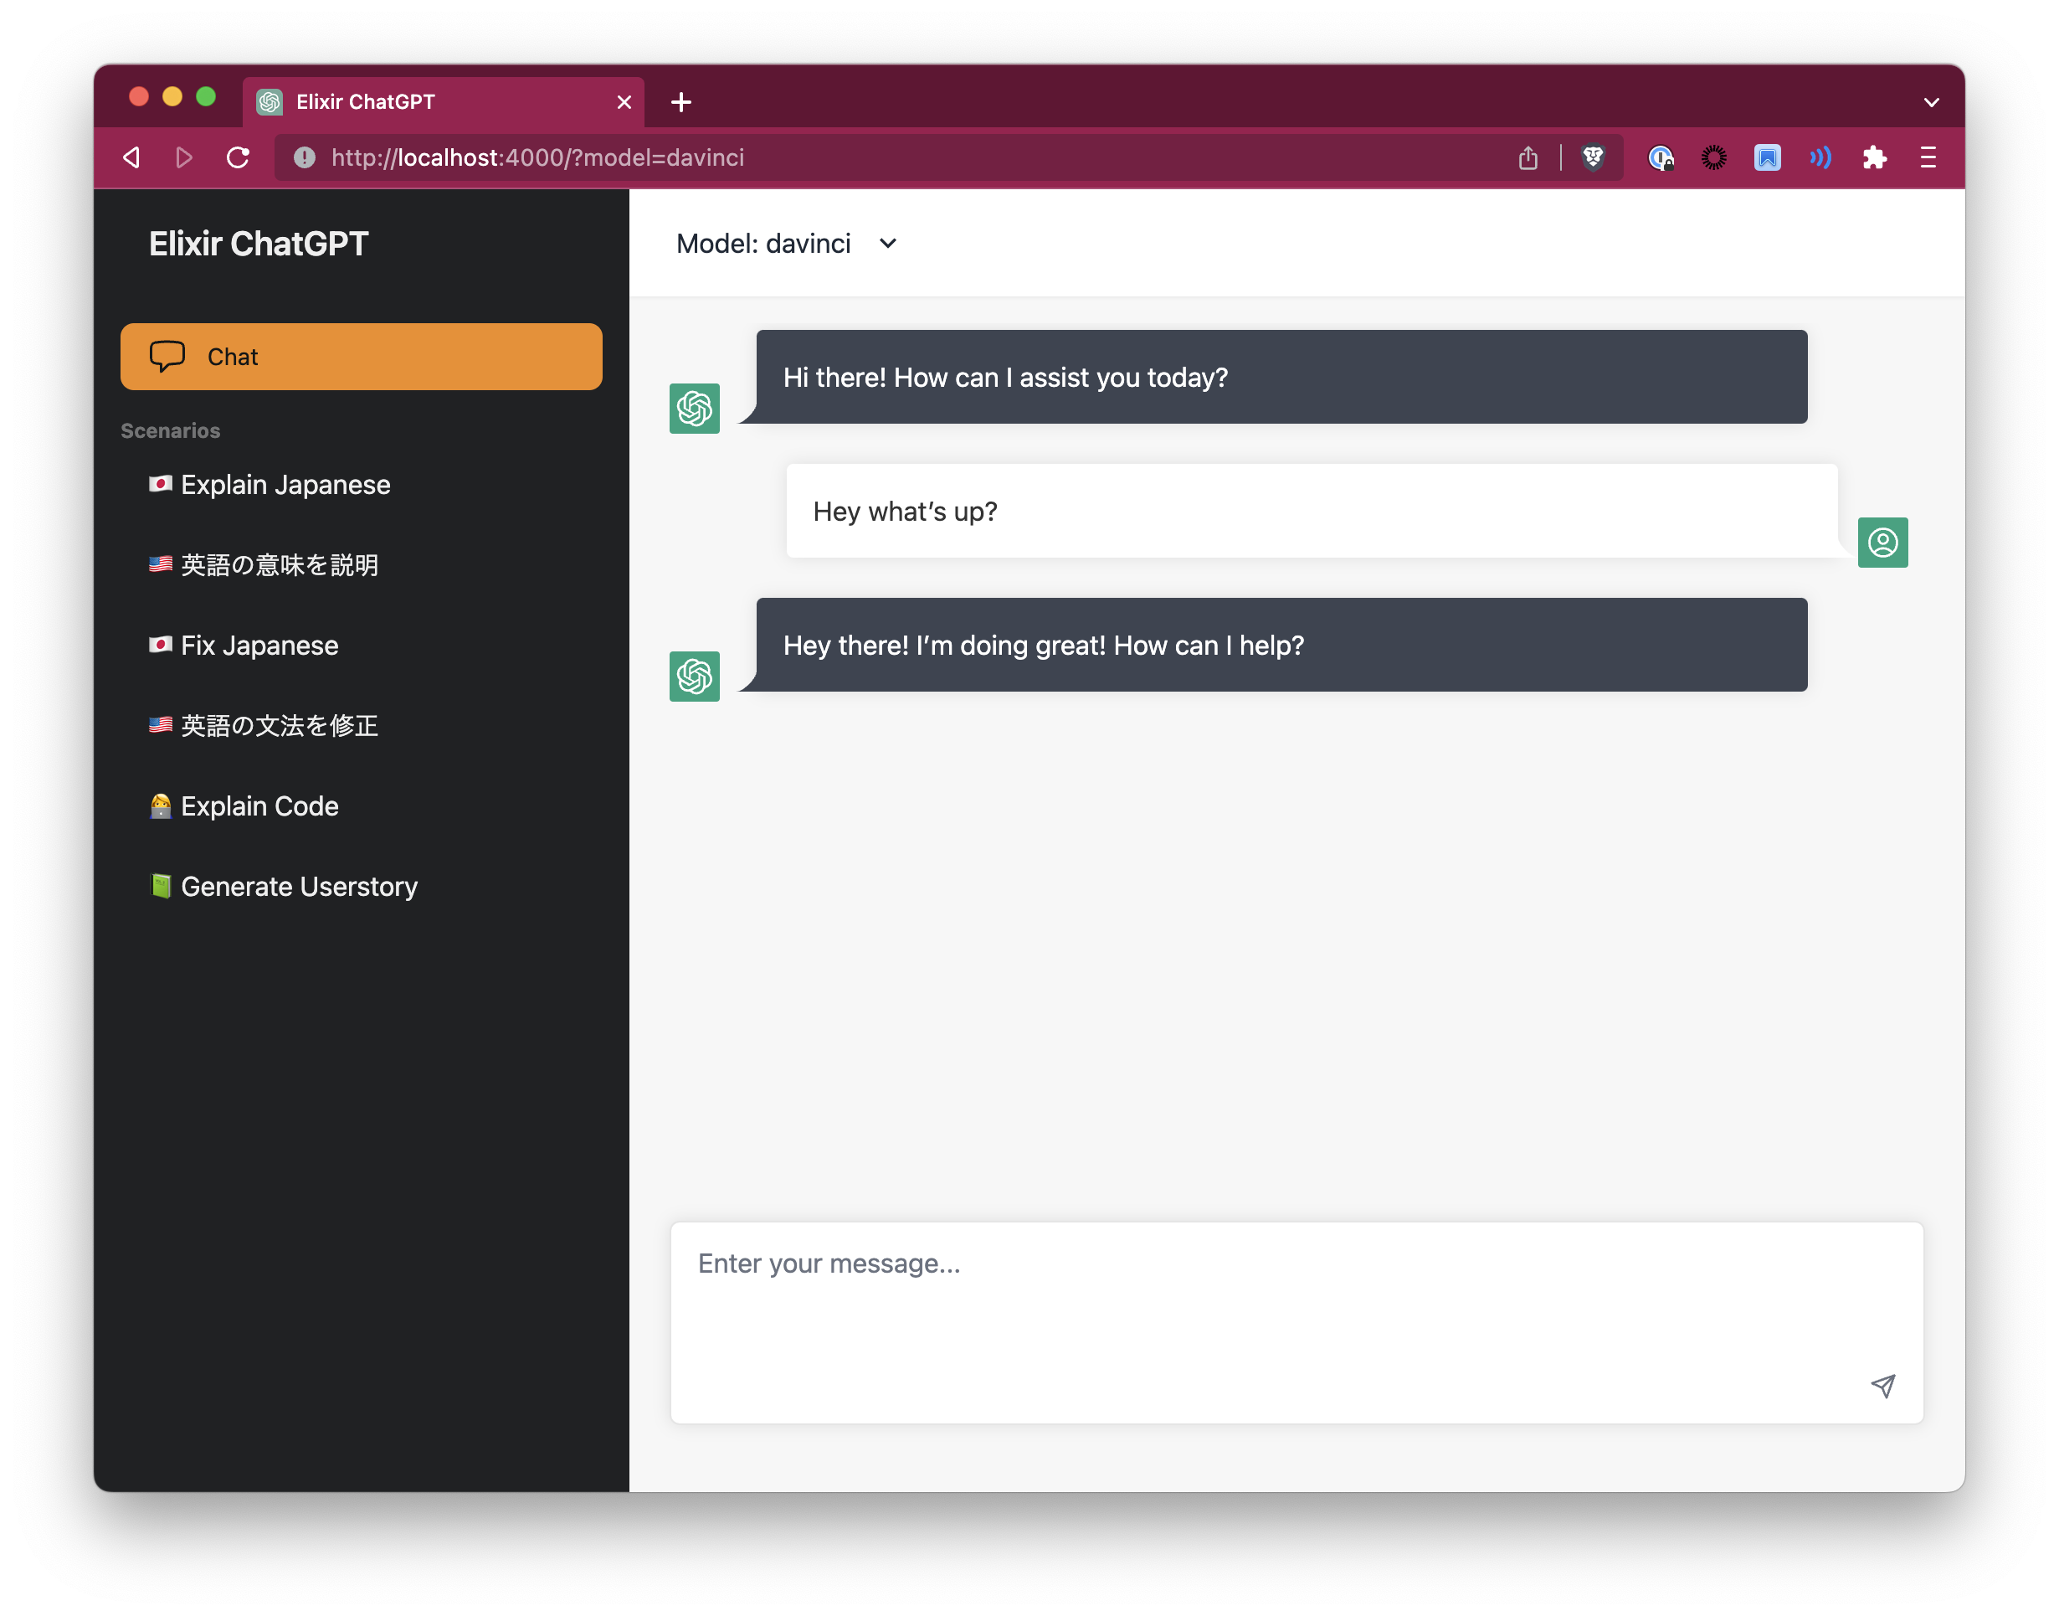Open the browser extensions puzzle icon

click(1874, 157)
